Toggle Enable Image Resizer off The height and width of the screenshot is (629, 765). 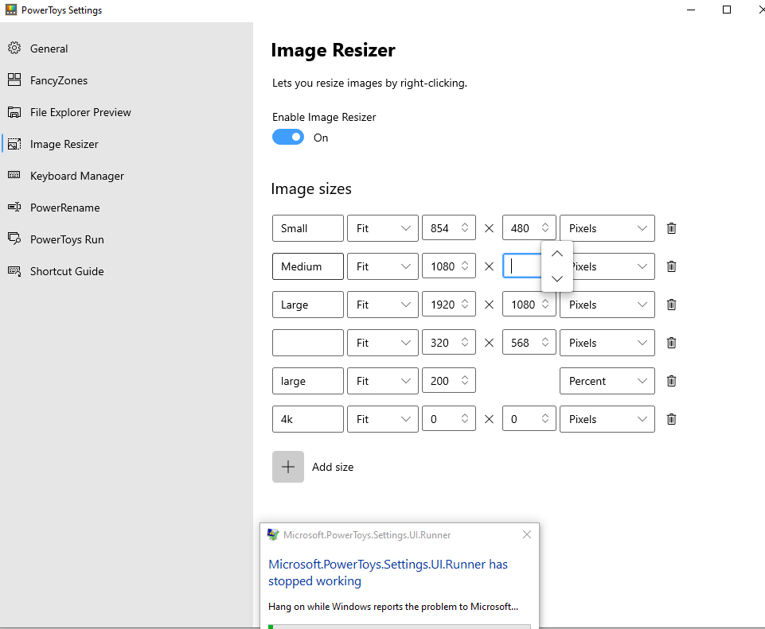287,137
